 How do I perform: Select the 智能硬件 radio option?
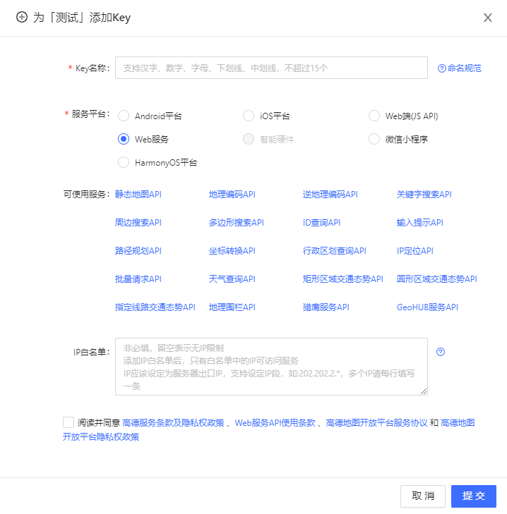(249, 139)
